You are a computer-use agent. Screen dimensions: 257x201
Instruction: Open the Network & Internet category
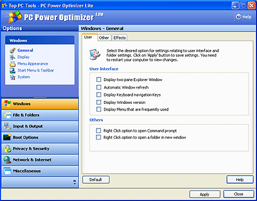(x=40, y=160)
